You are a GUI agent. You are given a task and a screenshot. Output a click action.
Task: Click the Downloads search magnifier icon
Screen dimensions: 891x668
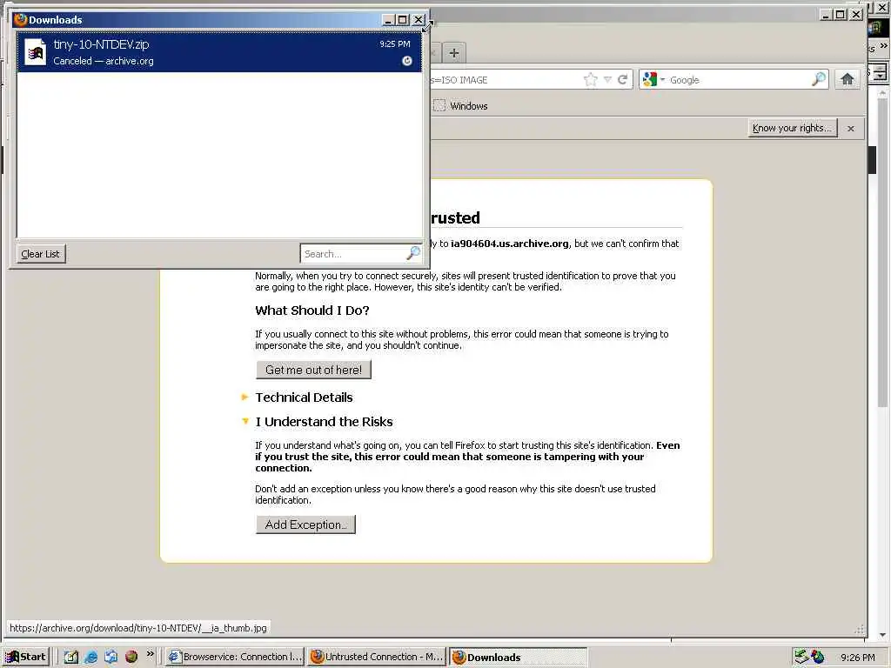pos(413,253)
